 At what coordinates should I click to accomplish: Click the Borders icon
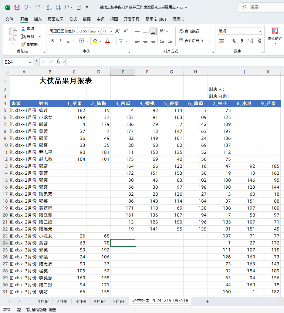coord(82,41)
